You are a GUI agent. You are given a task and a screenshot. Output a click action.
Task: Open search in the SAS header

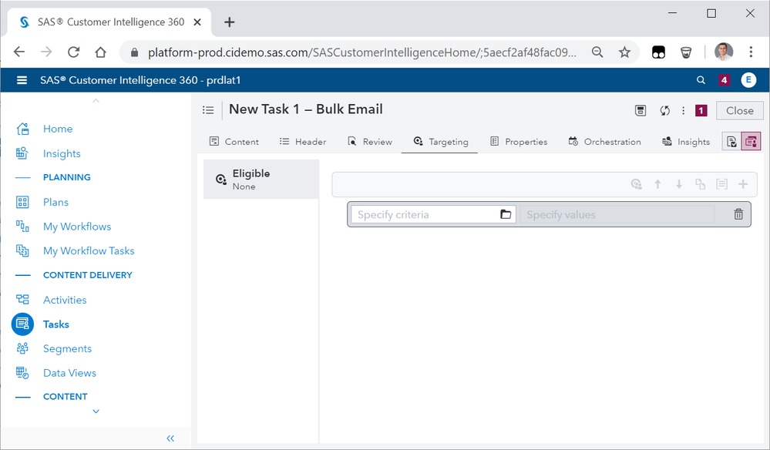click(701, 80)
